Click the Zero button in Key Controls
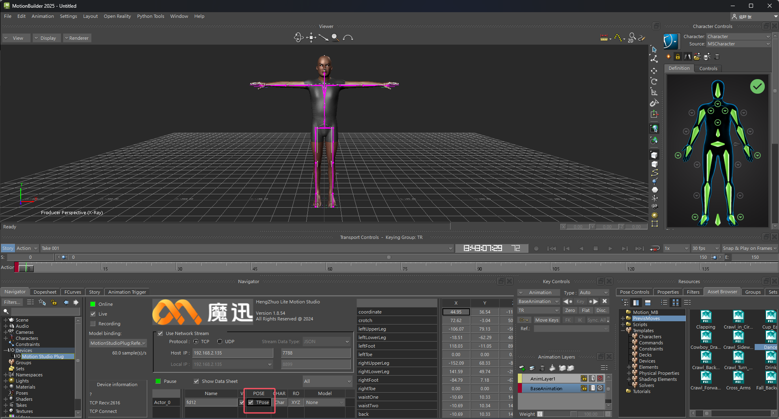Viewport: 779px width, 419px height. click(570, 310)
